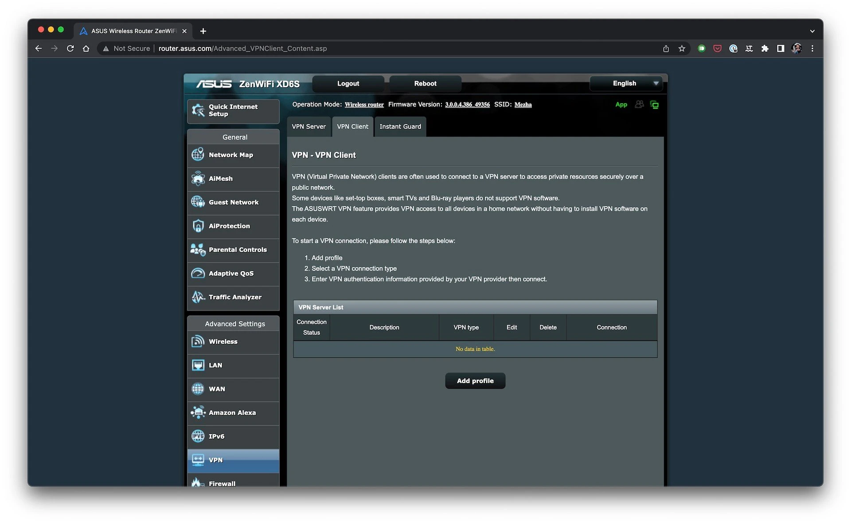Click the AiMesh sidebar icon

(198, 178)
